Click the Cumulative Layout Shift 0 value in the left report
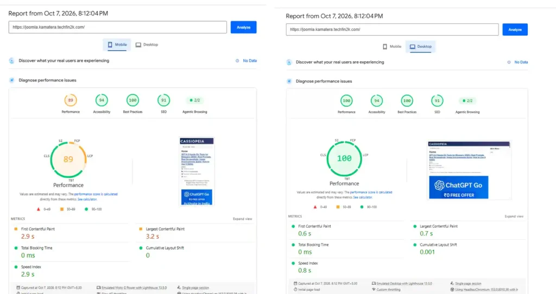Viewport: 556px width, 294px height. pyautogui.click(x=148, y=255)
